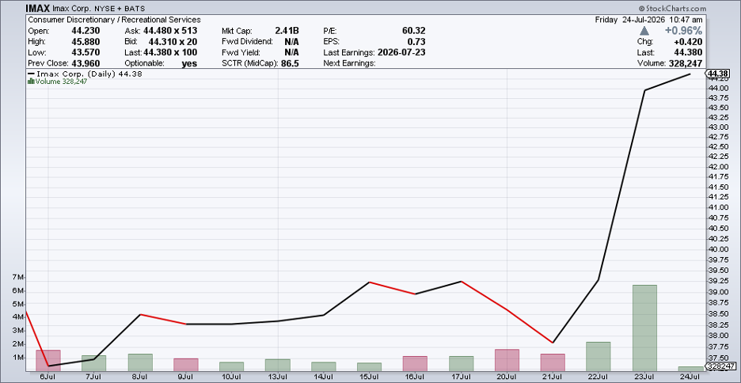
Task: Click the 37.50 price axis label
Action: point(716,358)
